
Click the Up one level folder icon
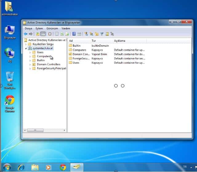click(x=38, y=34)
